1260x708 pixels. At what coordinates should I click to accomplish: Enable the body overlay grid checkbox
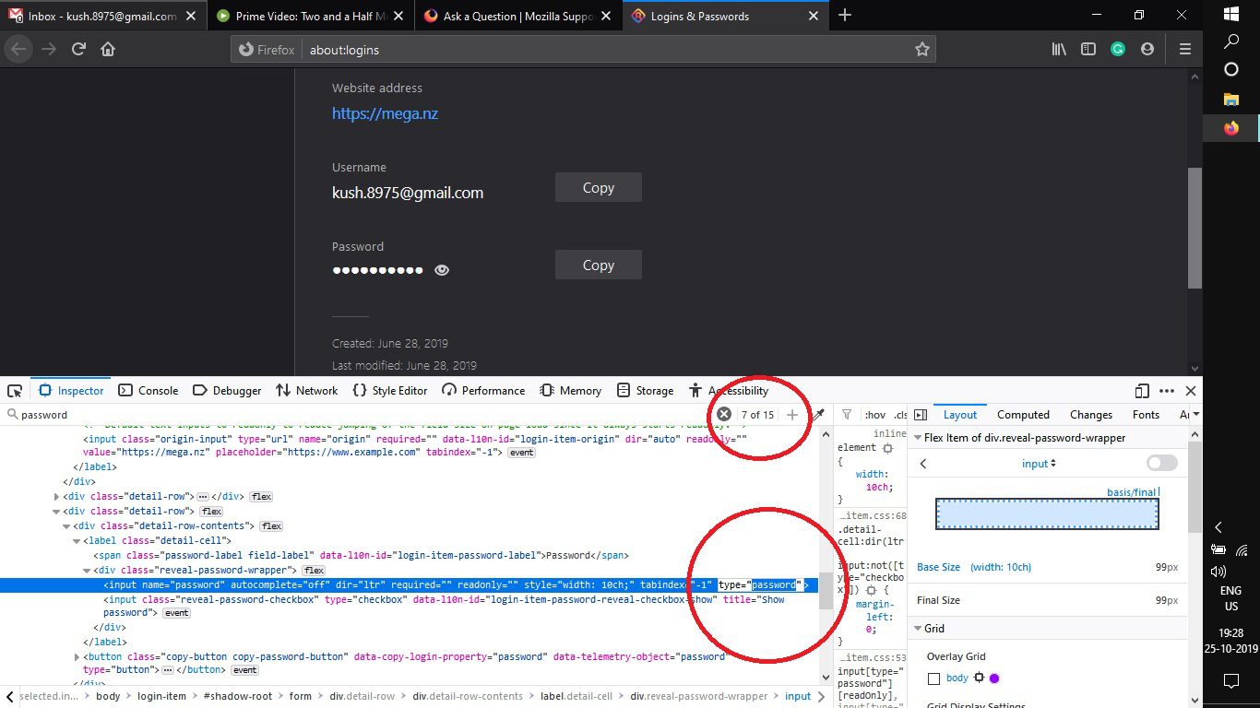tap(933, 678)
